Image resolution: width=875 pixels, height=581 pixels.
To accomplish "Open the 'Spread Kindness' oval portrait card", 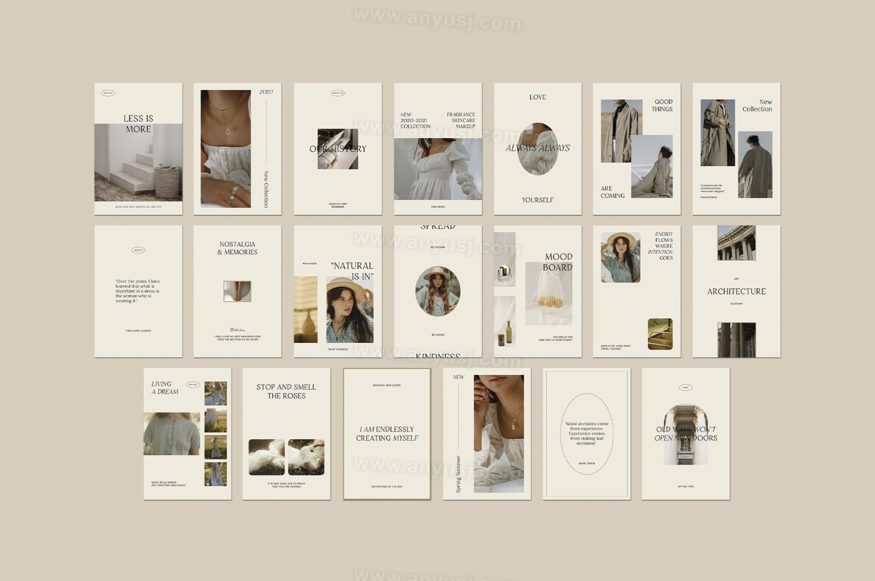I will (x=438, y=291).
